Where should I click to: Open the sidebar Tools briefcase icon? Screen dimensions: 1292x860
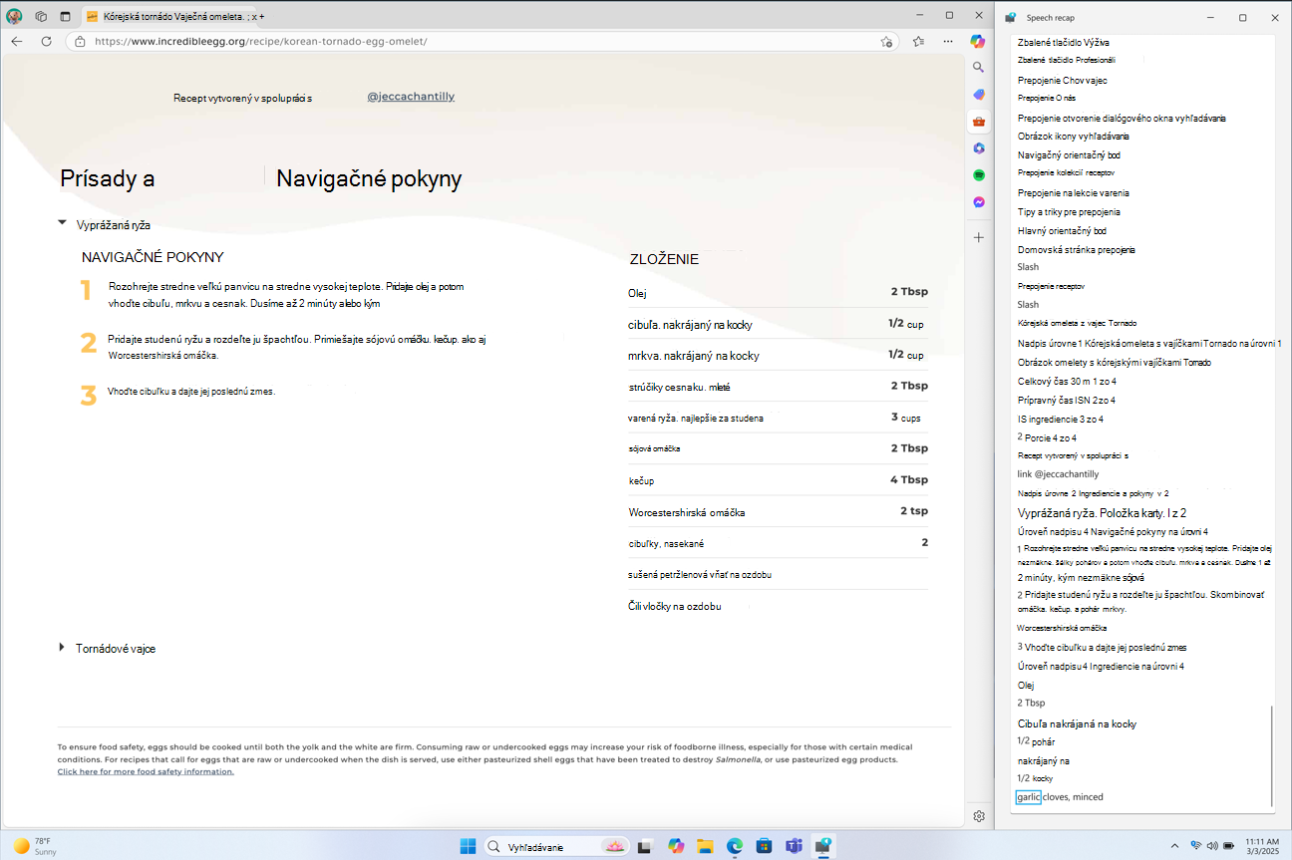pyautogui.click(x=979, y=122)
